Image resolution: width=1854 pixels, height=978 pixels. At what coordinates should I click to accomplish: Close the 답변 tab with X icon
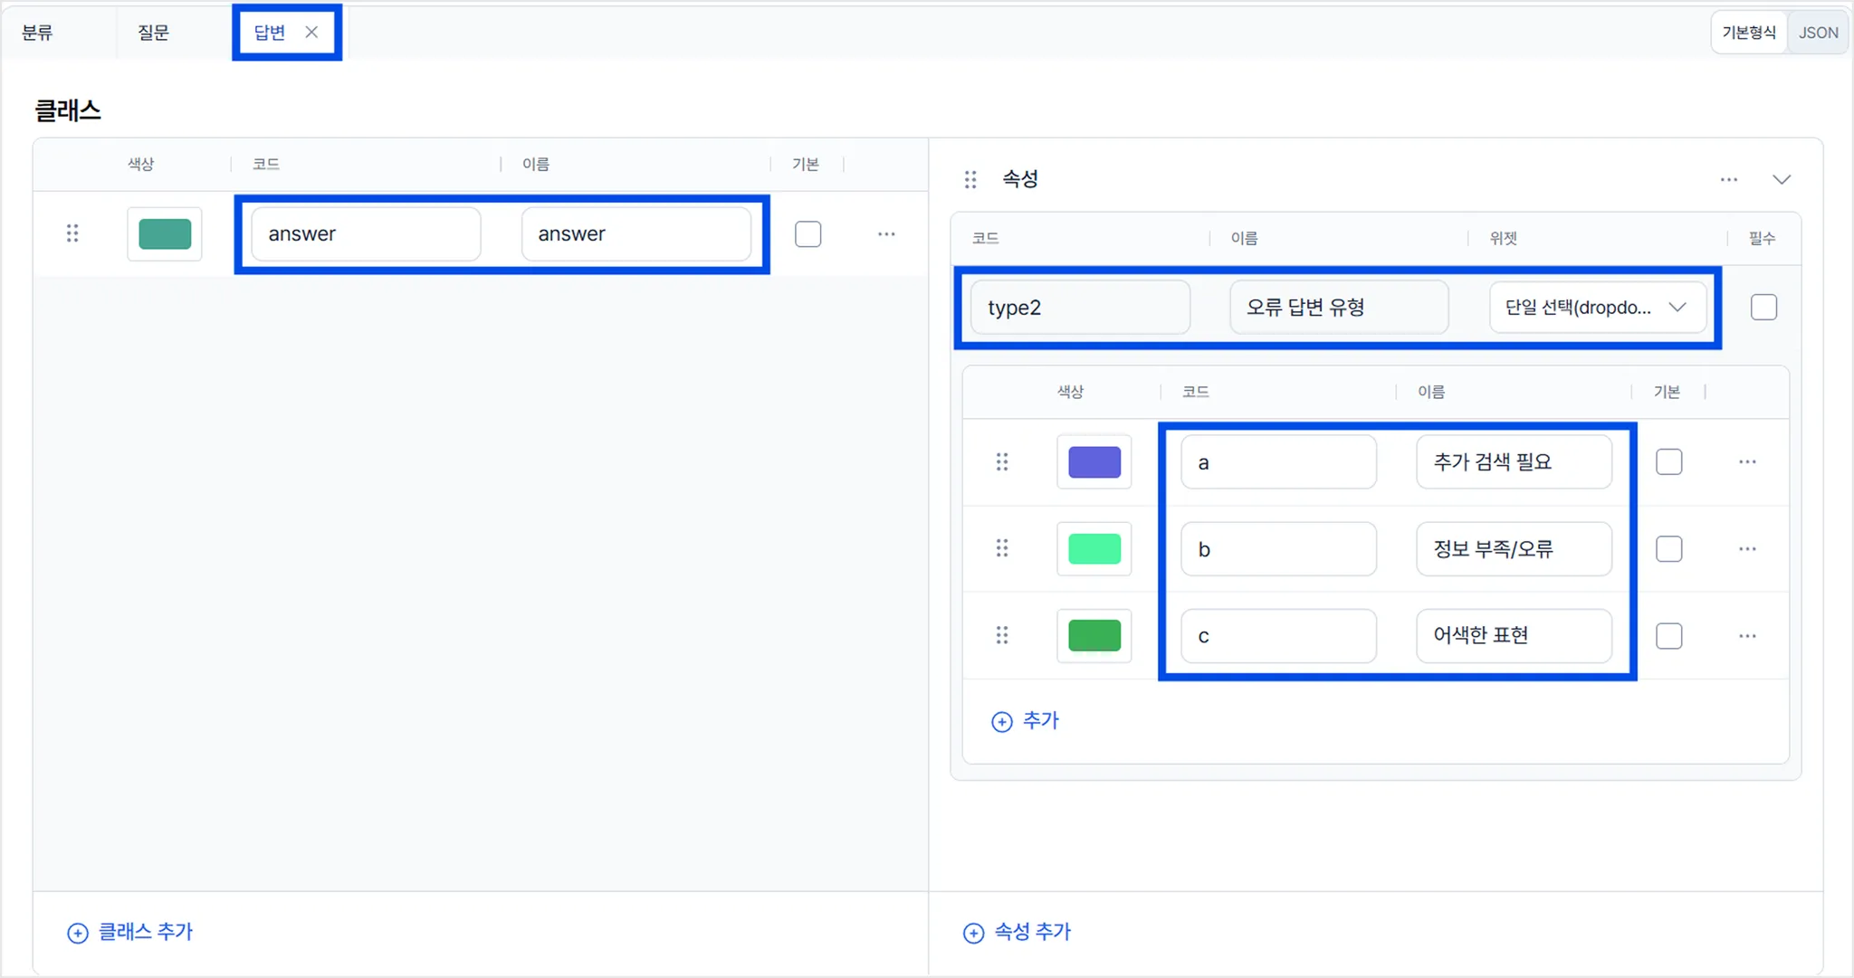pos(311,33)
